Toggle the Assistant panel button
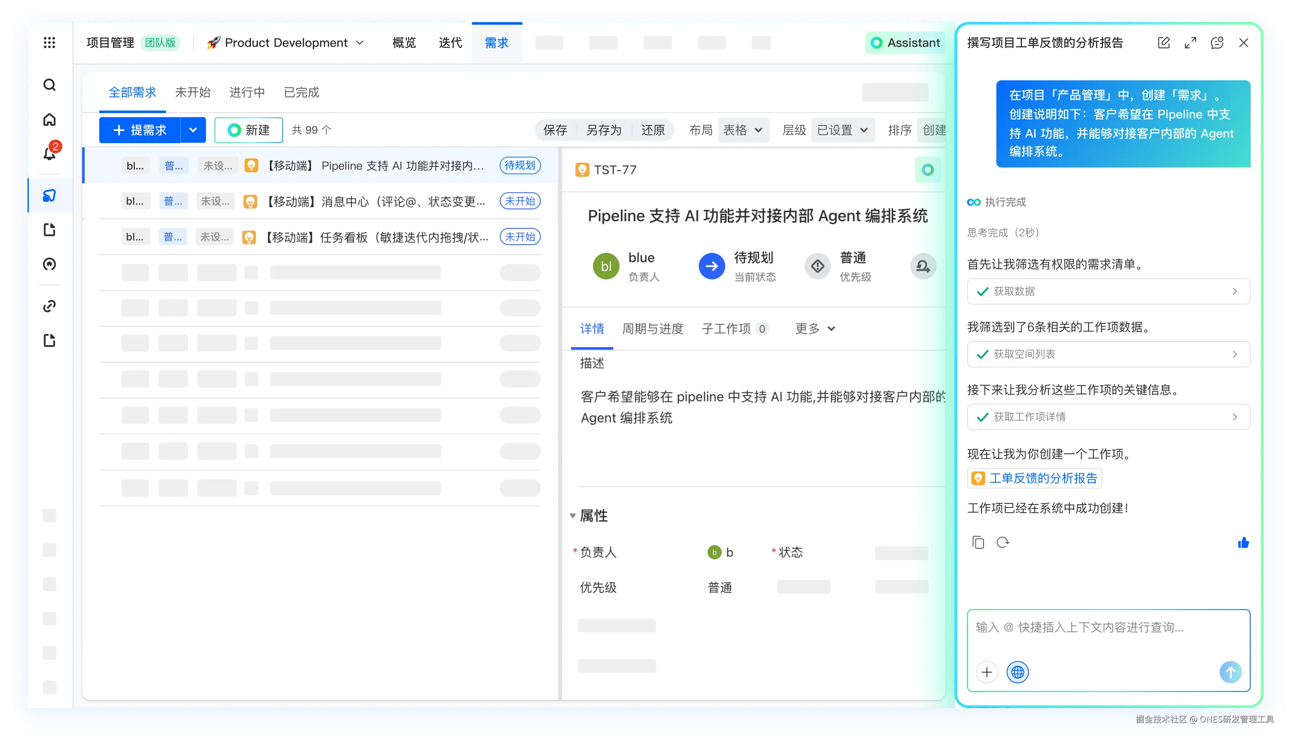The image size is (1291, 741). coord(905,43)
